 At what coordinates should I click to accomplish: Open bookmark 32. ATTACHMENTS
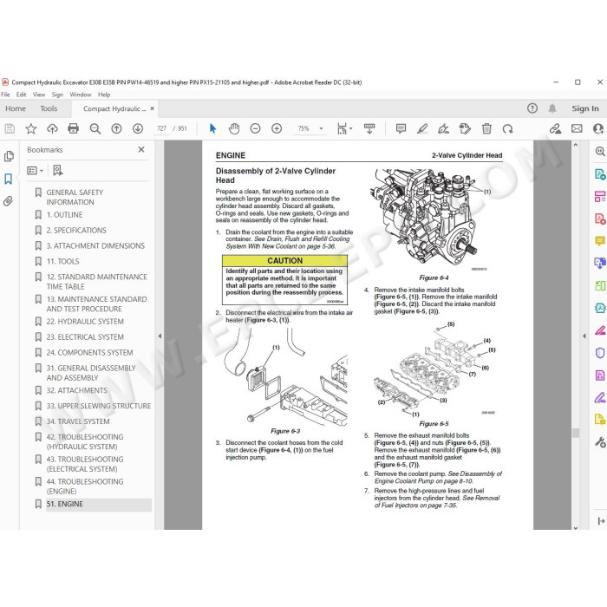(77, 390)
